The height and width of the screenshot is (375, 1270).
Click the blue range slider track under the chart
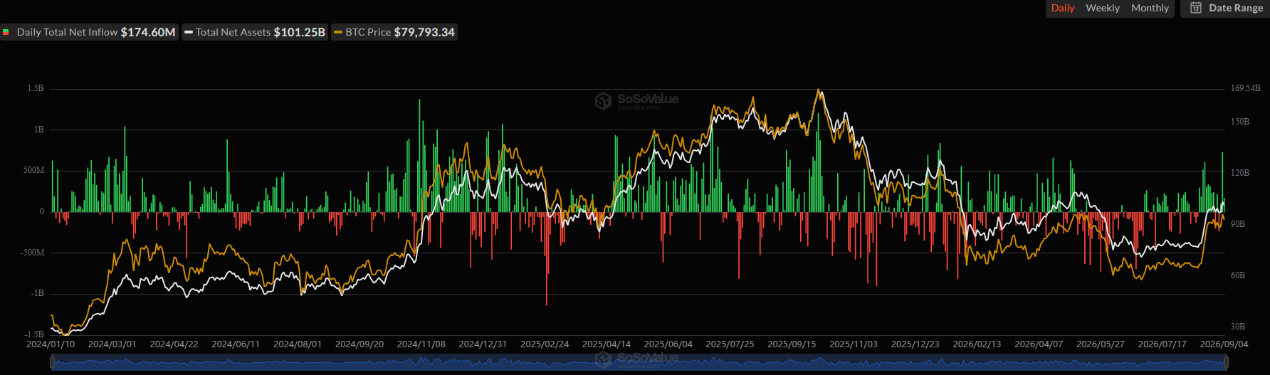(x=639, y=363)
